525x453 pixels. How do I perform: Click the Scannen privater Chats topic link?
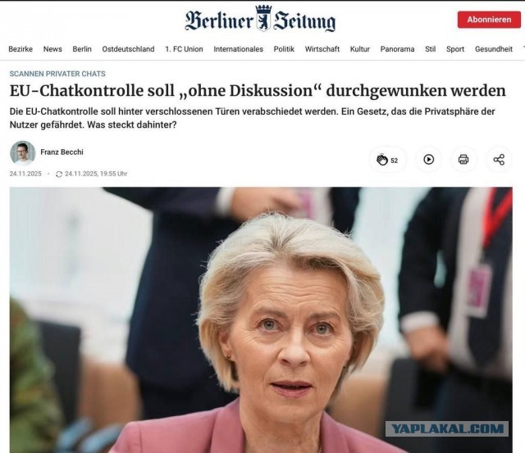point(57,74)
